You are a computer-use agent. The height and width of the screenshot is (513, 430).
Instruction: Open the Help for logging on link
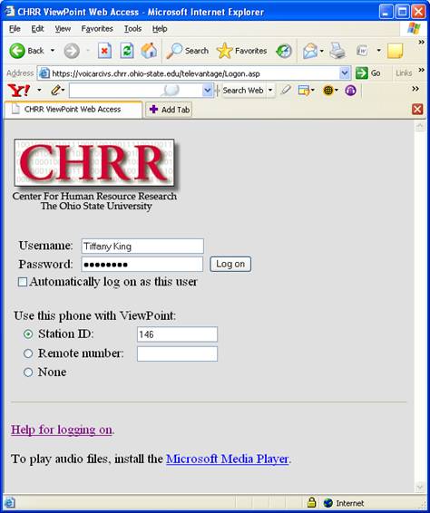(x=62, y=430)
